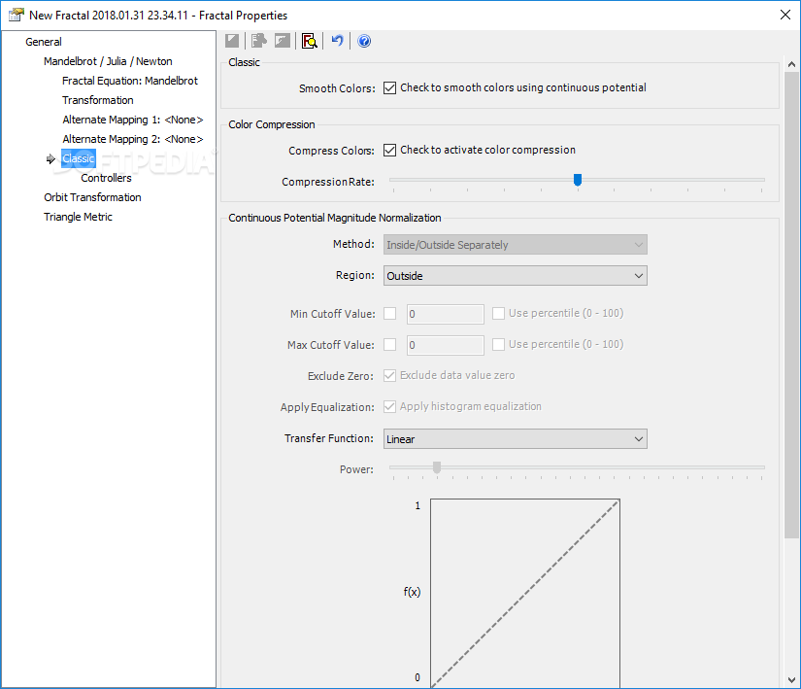Open the Method dropdown
801x689 pixels.
[516, 245]
